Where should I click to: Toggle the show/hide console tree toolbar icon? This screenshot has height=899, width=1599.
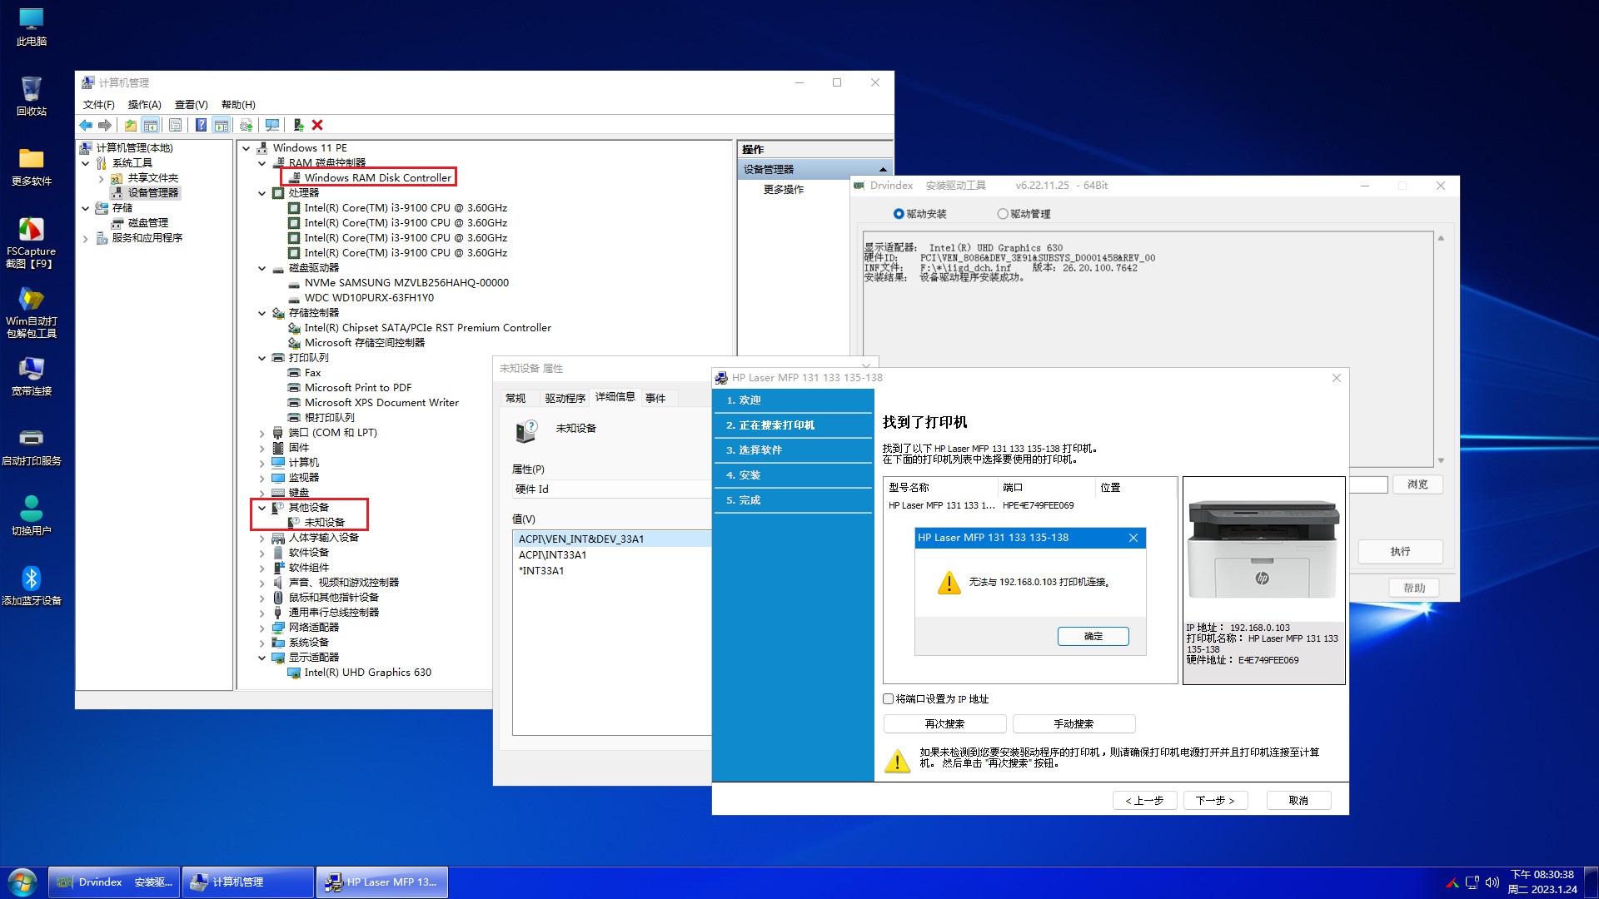(151, 125)
